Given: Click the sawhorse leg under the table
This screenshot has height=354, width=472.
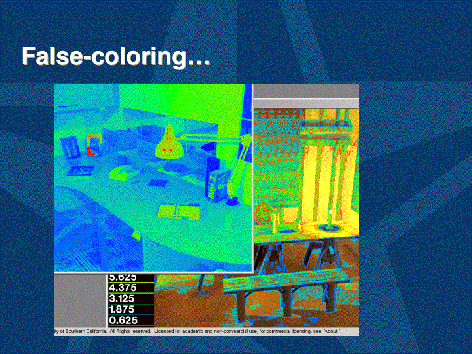Looking at the screenshot, I should [268, 264].
